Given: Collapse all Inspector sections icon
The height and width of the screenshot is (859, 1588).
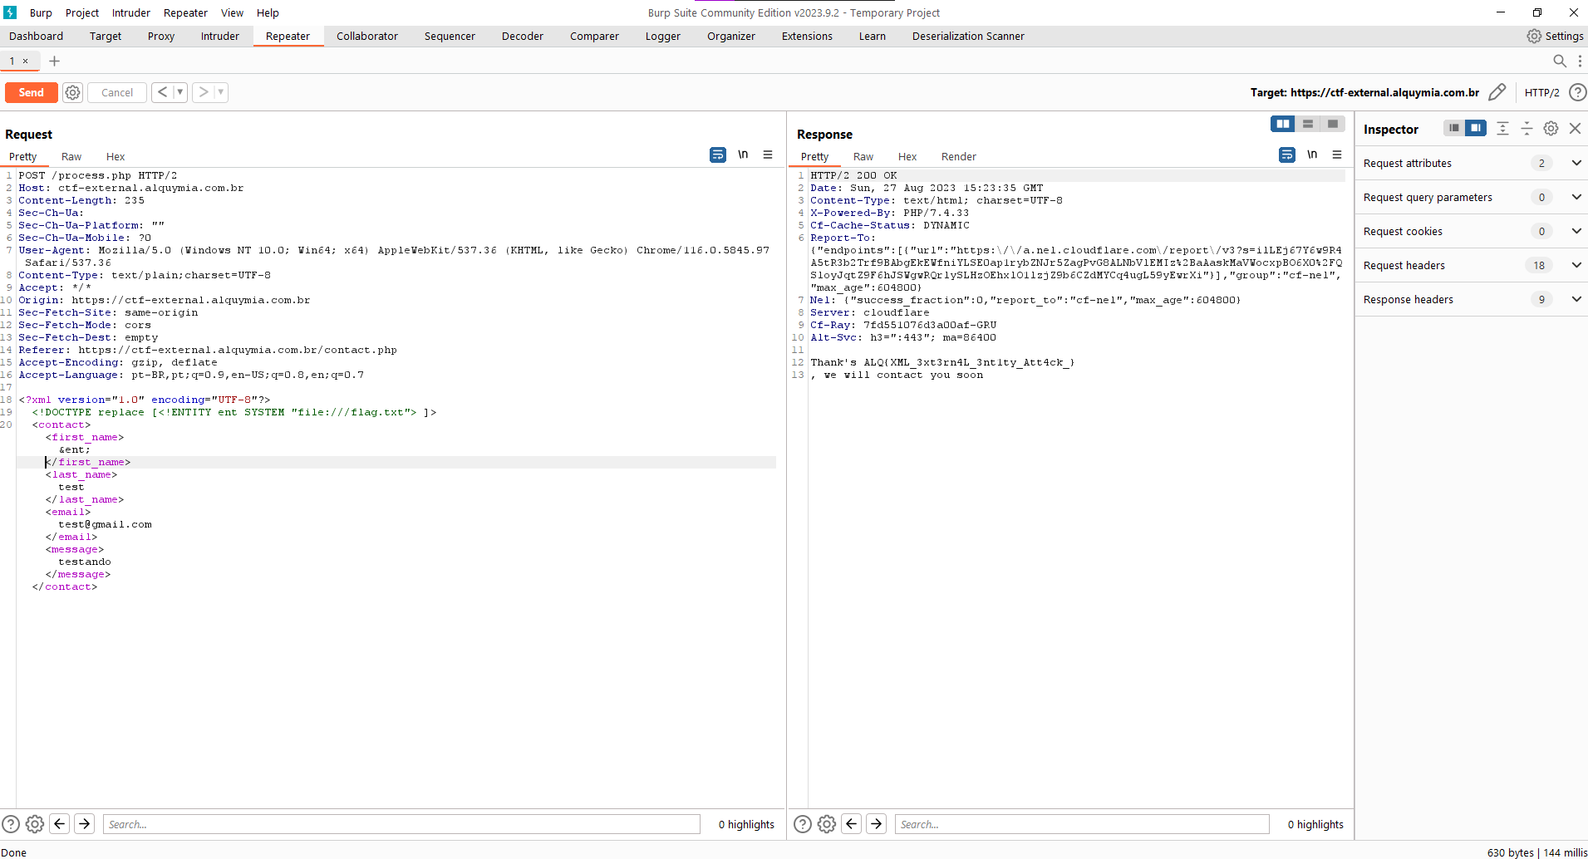Looking at the screenshot, I should click(x=1527, y=128).
